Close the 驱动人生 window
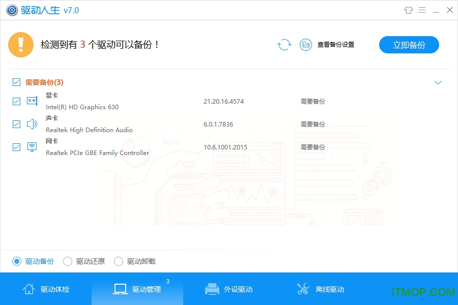 coord(450,10)
